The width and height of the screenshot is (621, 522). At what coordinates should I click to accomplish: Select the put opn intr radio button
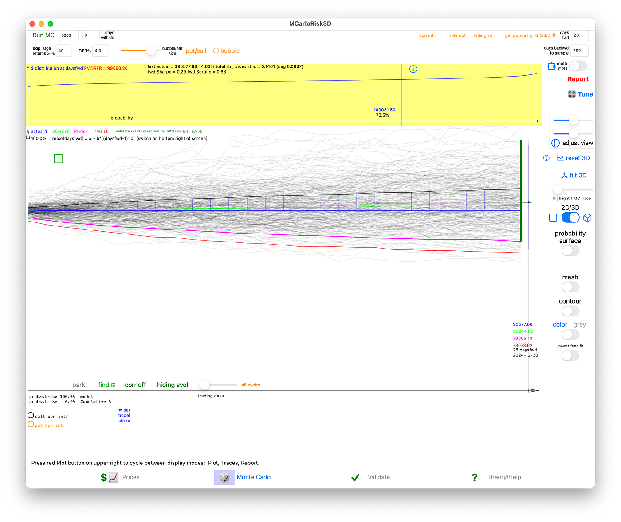(x=31, y=424)
